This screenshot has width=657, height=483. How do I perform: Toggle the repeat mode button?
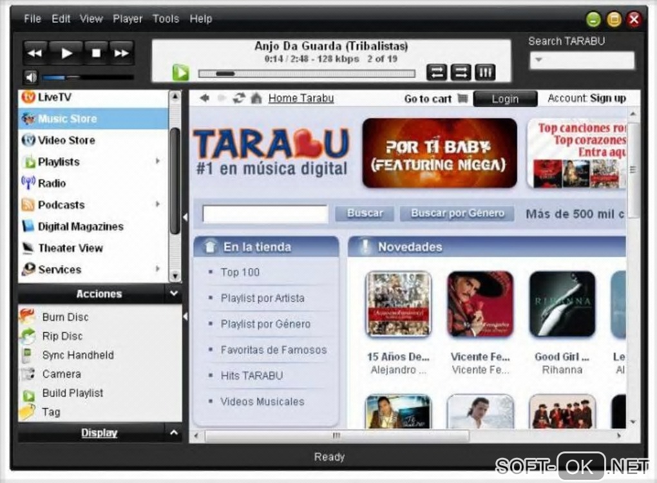click(437, 73)
